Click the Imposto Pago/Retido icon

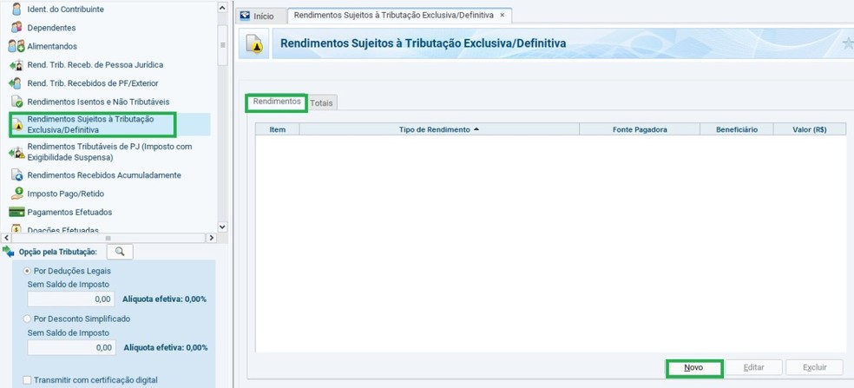pos(16,194)
